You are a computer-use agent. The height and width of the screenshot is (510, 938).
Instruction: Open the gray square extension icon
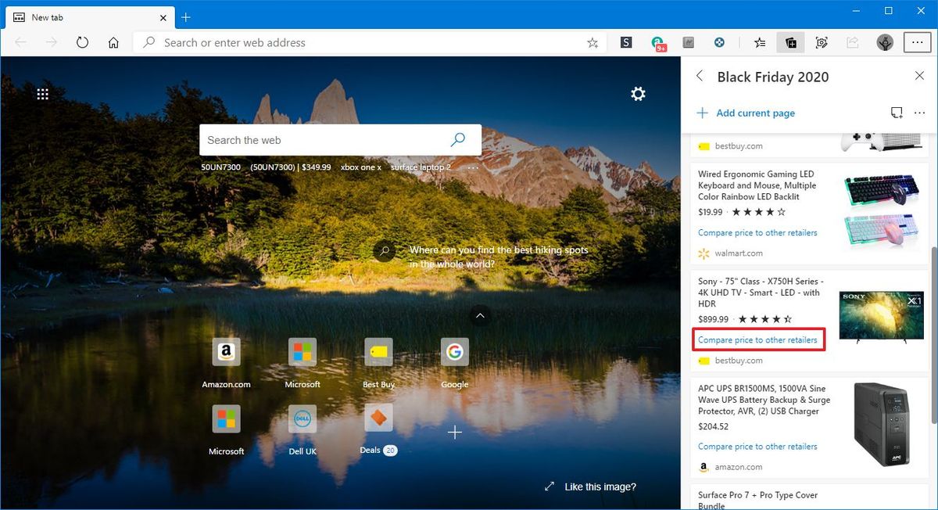(x=689, y=43)
